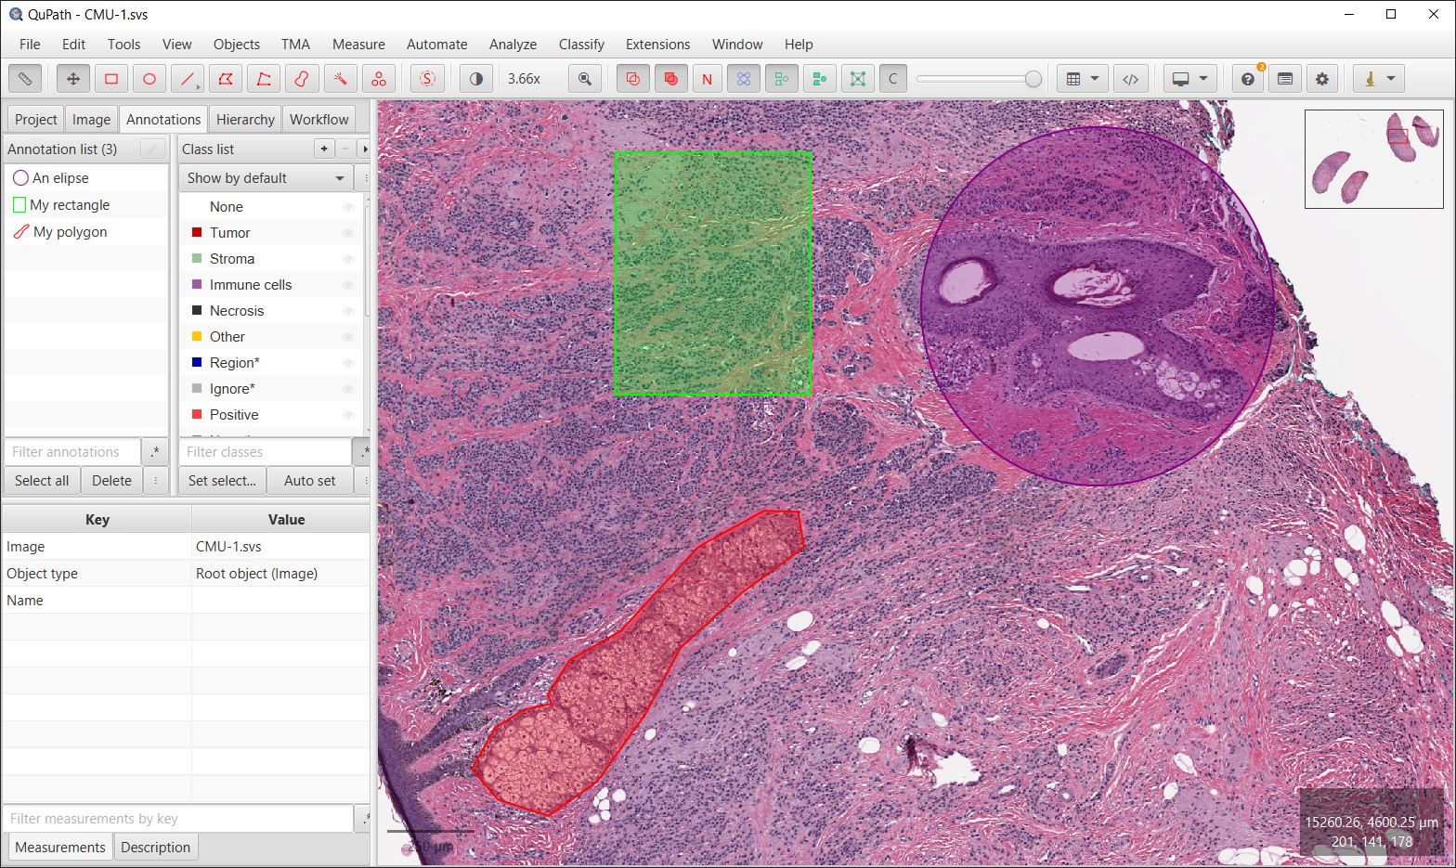
Task: Click the edit pencil icon in Annotation list header
Action: 153,149
